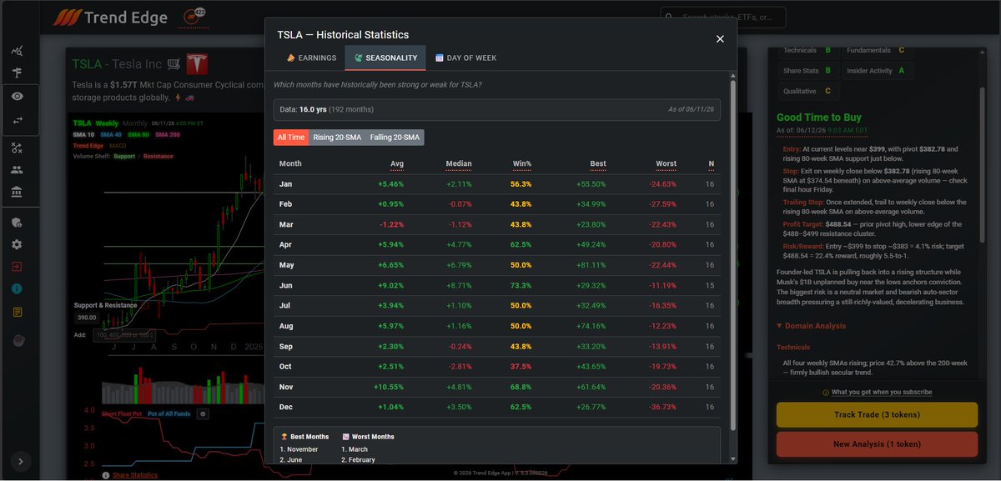Switch chart to Monthly timeframe

coord(134,123)
